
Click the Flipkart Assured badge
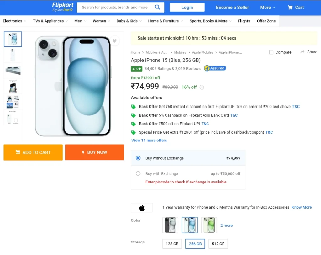[x=215, y=68]
